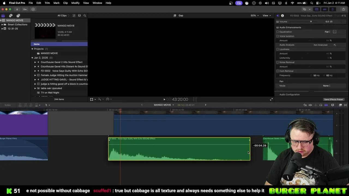Viewport: 349px width, 196px height.
Task: Toggle audio skimming in timeline toolbar
Action: point(315,105)
